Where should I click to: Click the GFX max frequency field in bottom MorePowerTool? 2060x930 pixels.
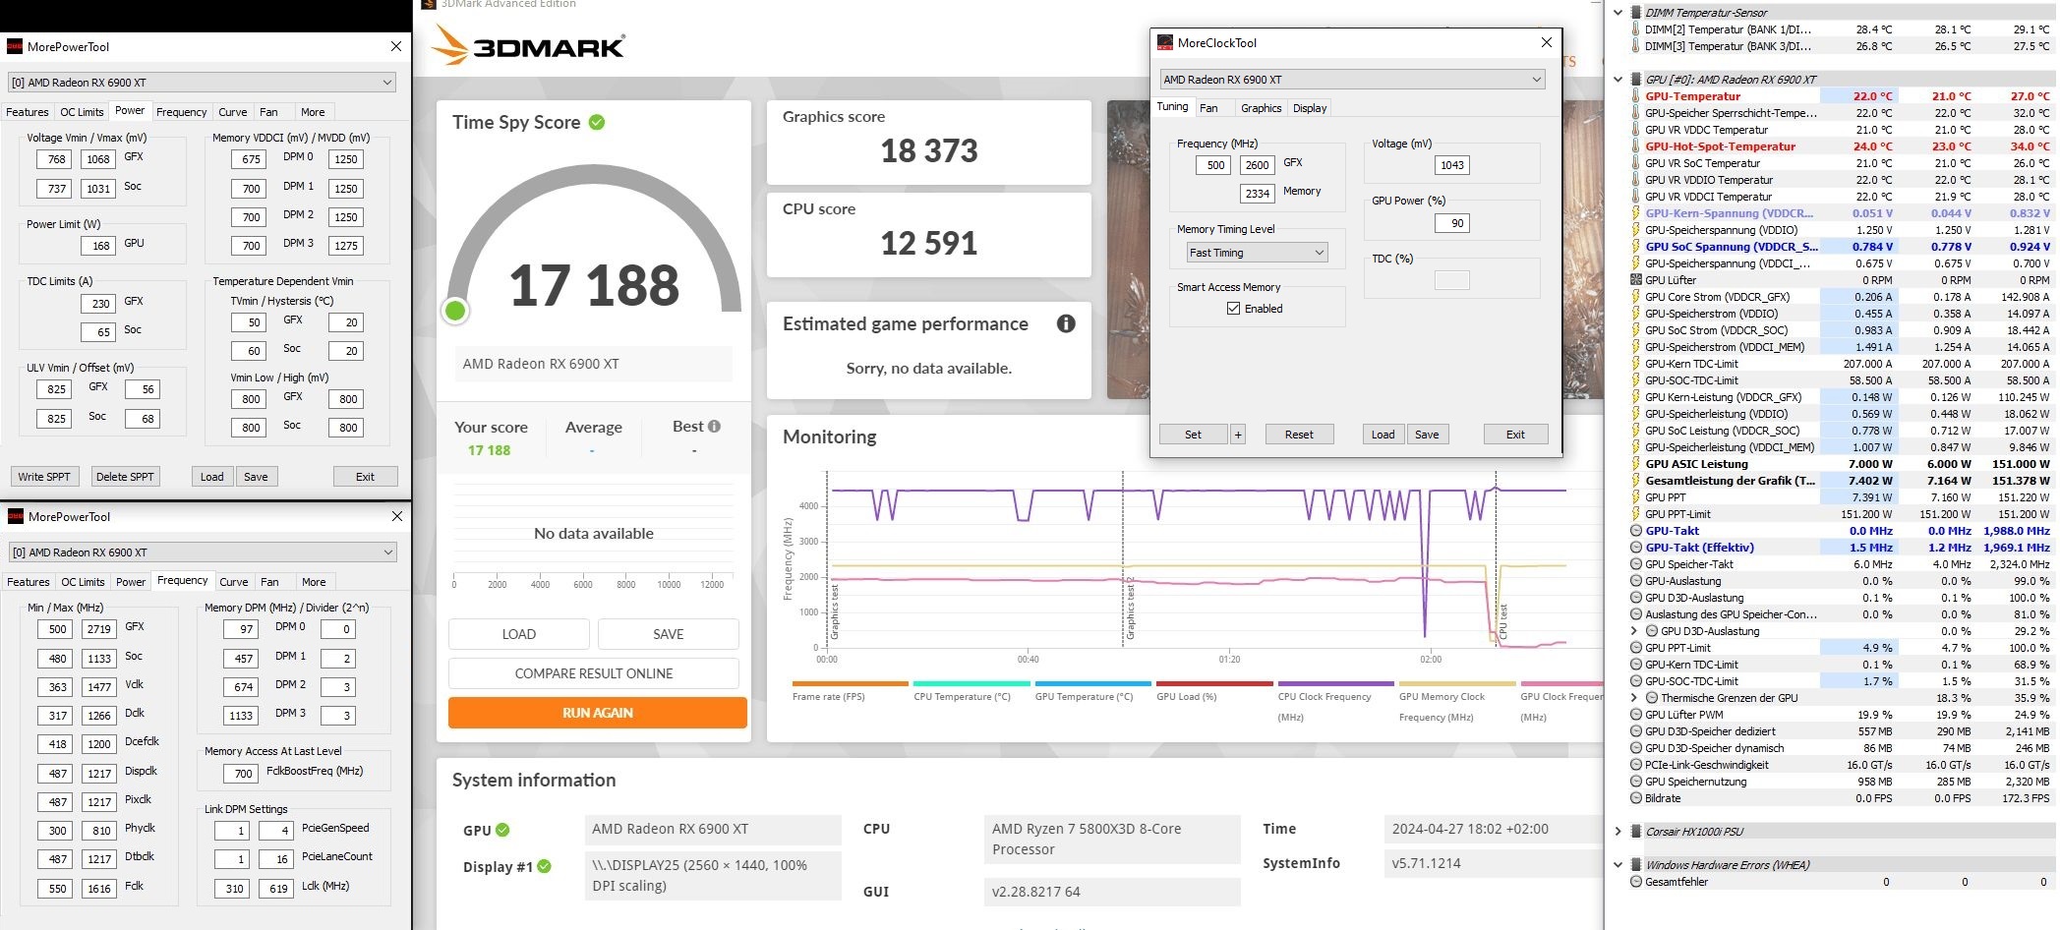pyautogui.click(x=99, y=629)
